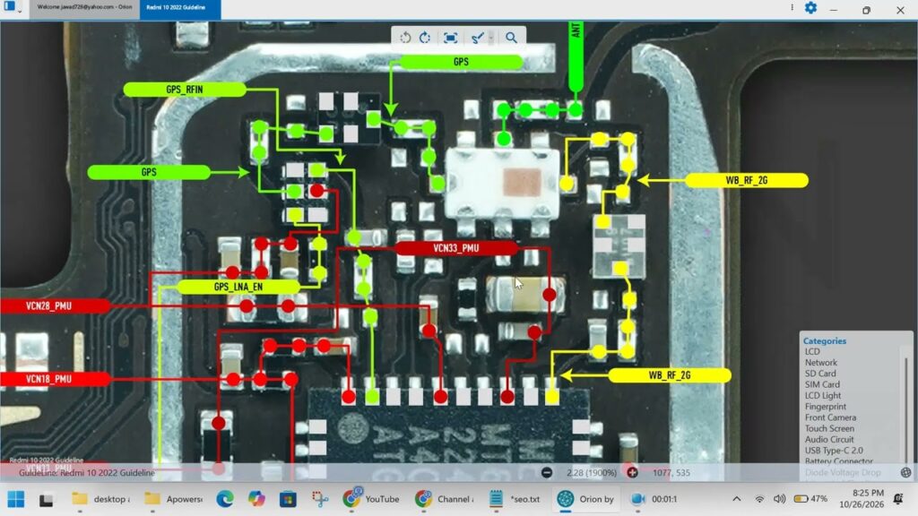Open the three-dot options menu
Viewport: 918px width, 516px height.
pyautogui.click(x=792, y=7)
